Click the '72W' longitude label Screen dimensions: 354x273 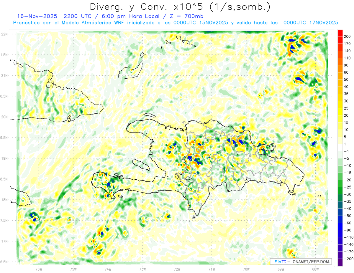pyautogui.click(x=177, y=269)
